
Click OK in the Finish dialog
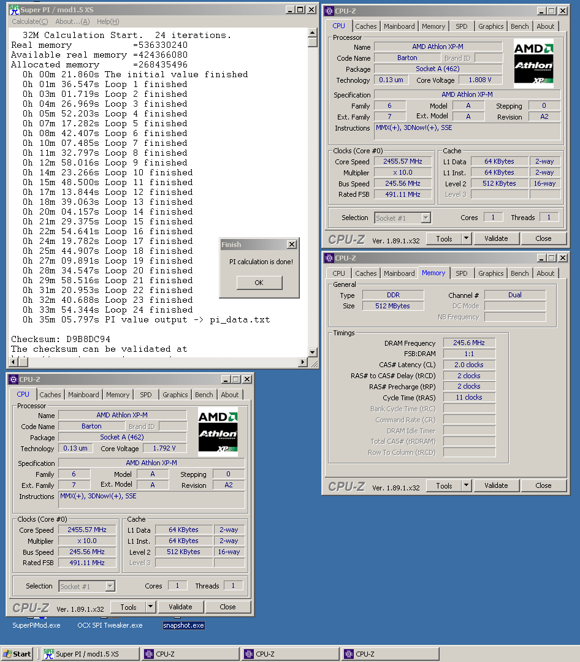click(259, 283)
